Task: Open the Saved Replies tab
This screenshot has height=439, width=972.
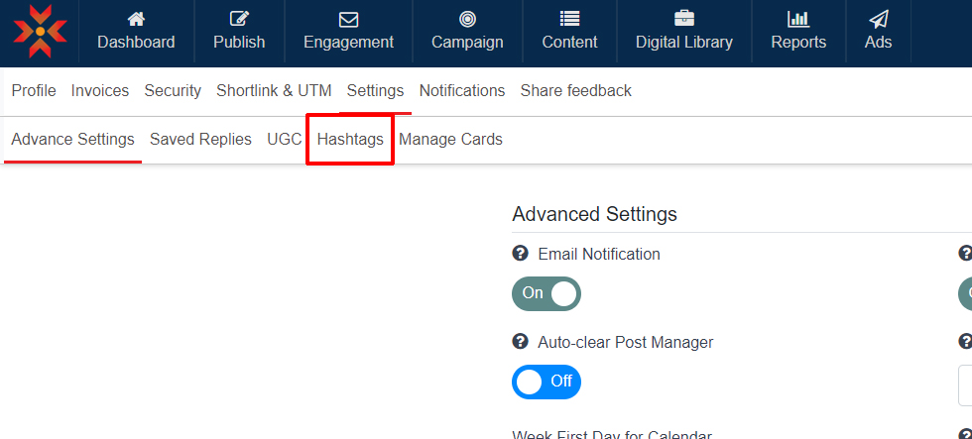Action: point(200,140)
